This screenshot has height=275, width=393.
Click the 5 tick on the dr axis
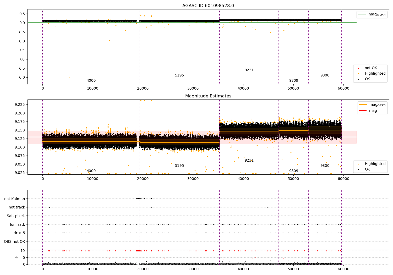24,258
